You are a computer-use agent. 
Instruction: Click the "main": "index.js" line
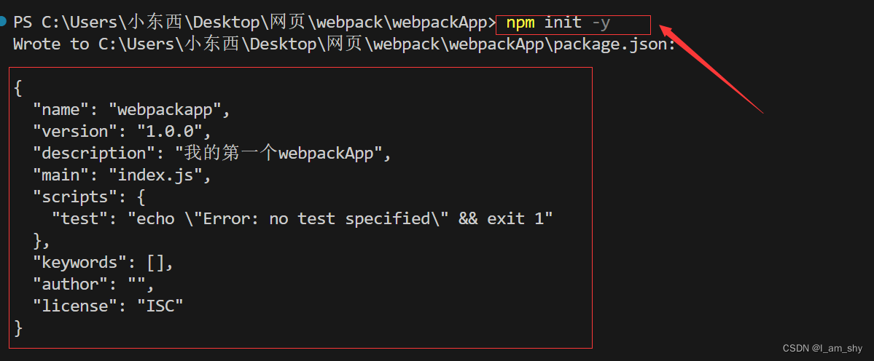pos(122,175)
